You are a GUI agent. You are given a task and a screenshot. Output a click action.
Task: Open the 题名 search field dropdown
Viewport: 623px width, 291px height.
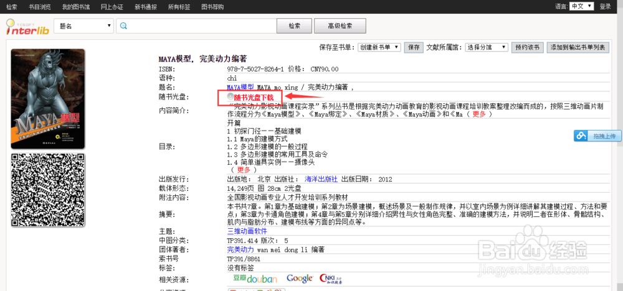tap(83, 25)
